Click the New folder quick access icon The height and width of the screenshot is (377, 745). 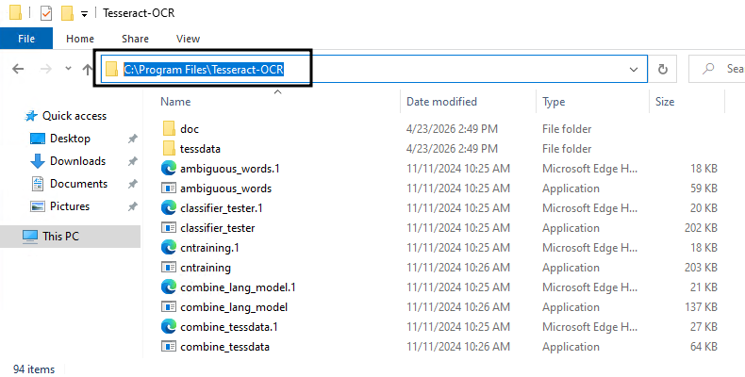[x=67, y=13]
